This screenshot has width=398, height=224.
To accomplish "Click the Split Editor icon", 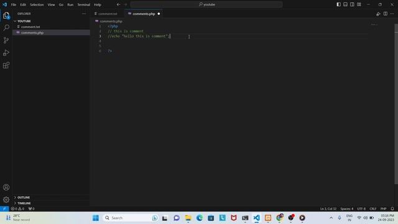I will 386,14.
